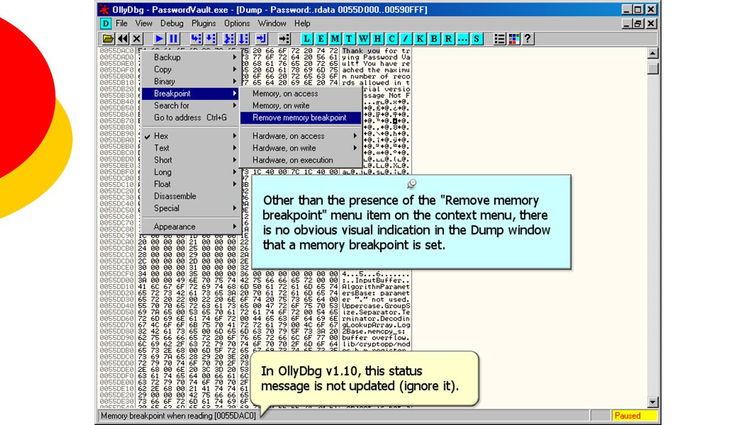Click the Step into toolbar icon
Viewport: 756px width, 425px height.
(196, 39)
